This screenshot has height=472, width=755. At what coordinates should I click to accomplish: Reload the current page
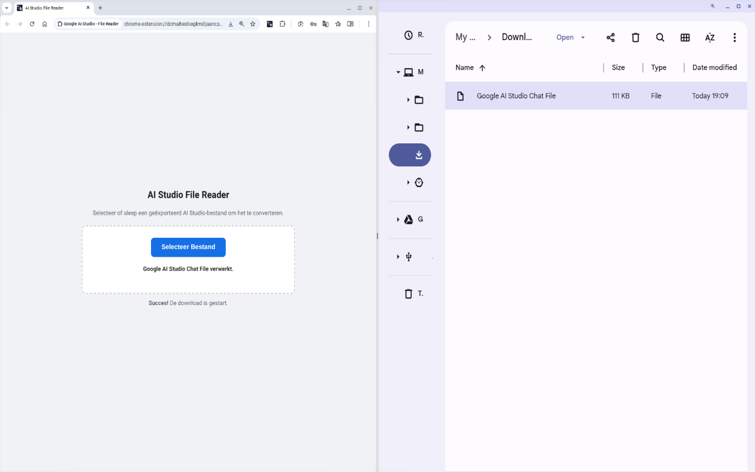point(32,24)
